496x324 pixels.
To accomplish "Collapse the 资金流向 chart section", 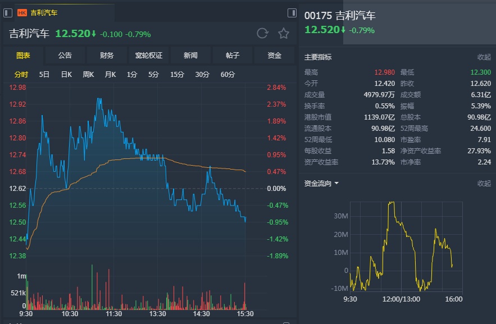I will coord(484,184).
